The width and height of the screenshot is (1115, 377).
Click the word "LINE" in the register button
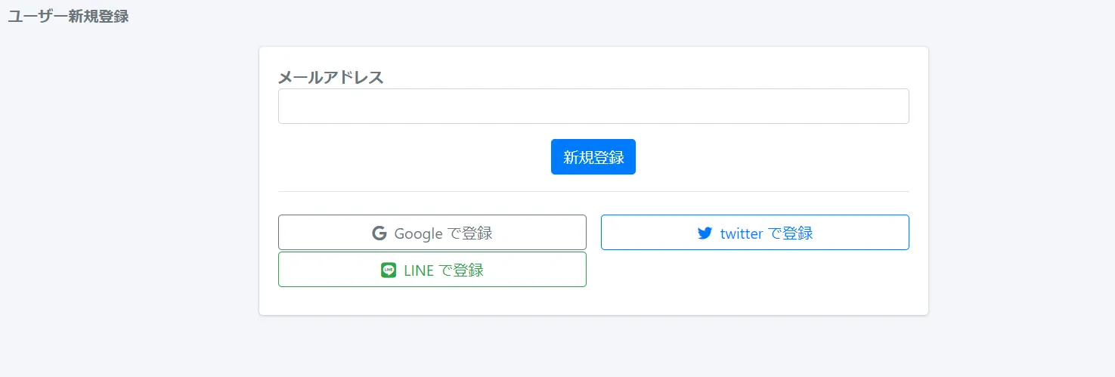click(419, 270)
